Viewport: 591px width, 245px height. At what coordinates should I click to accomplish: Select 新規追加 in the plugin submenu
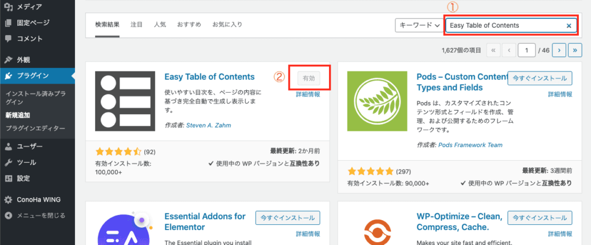point(18,115)
